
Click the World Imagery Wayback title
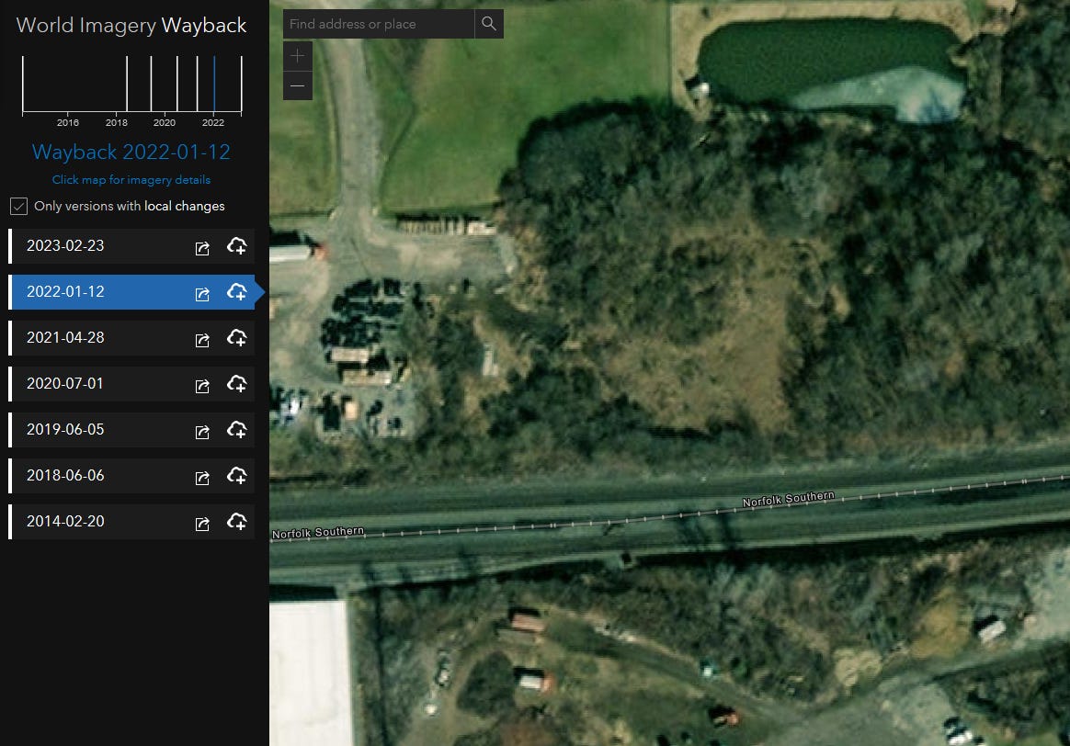(x=131, y=25)
